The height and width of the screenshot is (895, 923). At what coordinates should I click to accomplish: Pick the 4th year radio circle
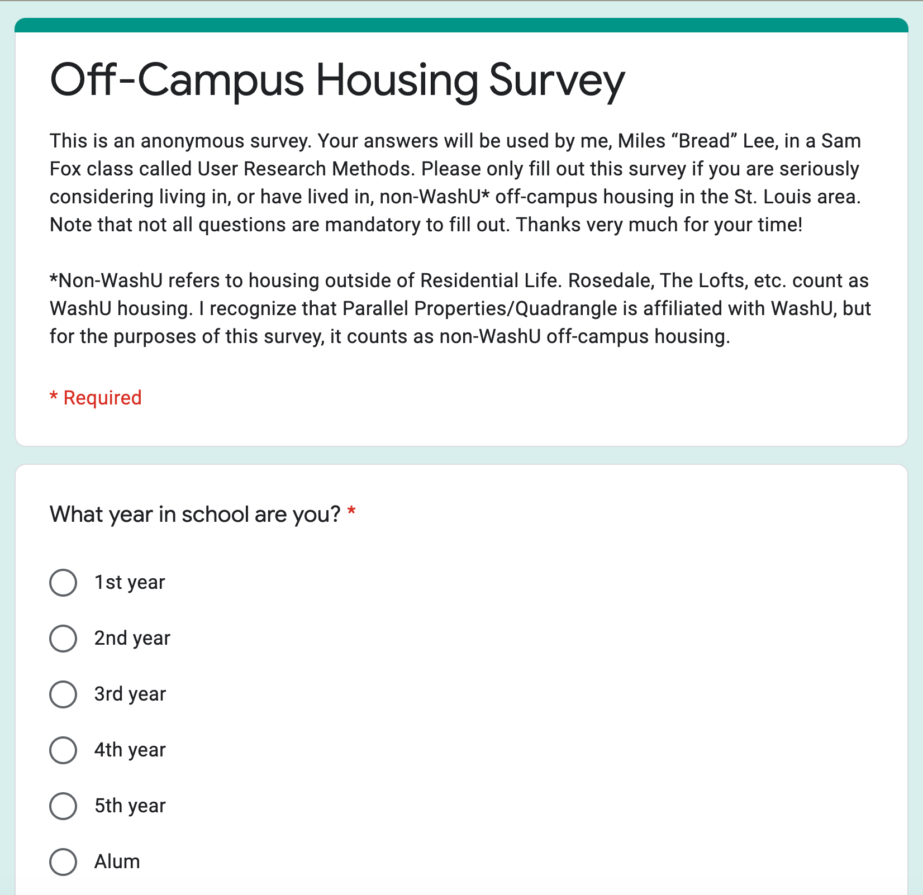(x=63, y=750)
